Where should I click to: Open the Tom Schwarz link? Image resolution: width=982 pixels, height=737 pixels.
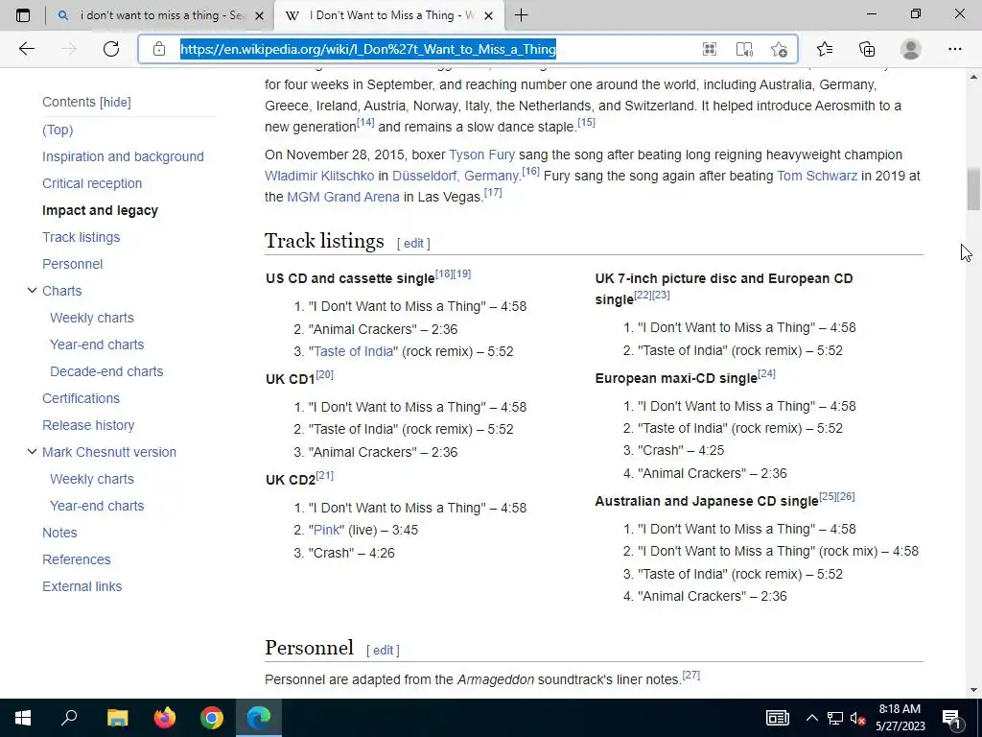point(817,177)
